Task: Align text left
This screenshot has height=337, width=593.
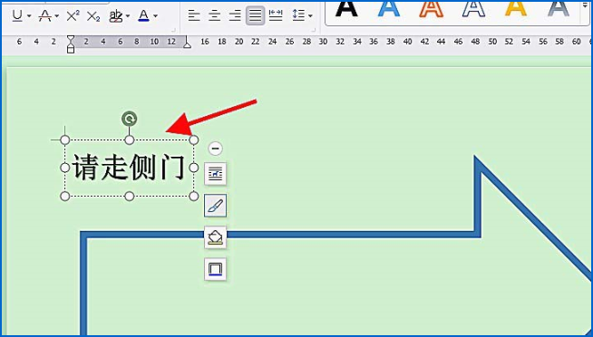Action: pyautogui.click(x=194, y=16)
